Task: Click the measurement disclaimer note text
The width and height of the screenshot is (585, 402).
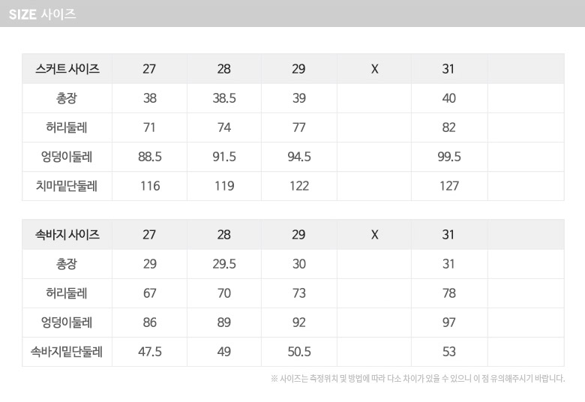Action: click(x=417, y=379)
